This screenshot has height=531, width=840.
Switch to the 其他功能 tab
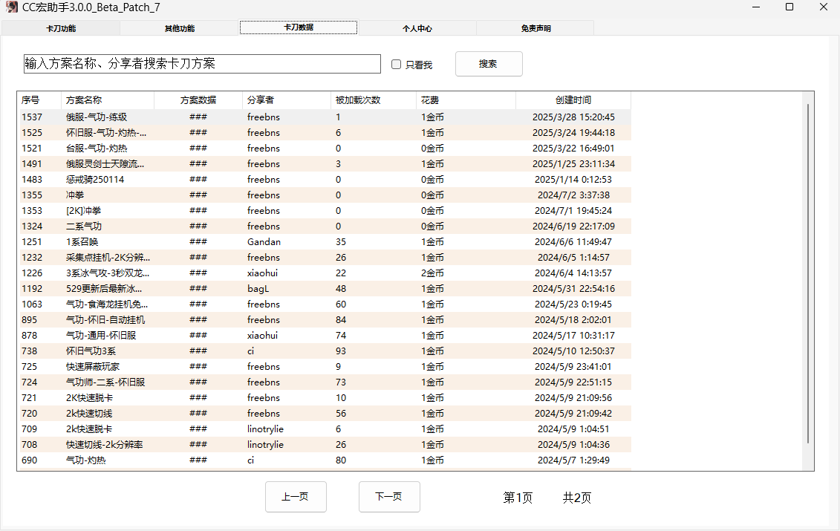[x=180, y=28]
